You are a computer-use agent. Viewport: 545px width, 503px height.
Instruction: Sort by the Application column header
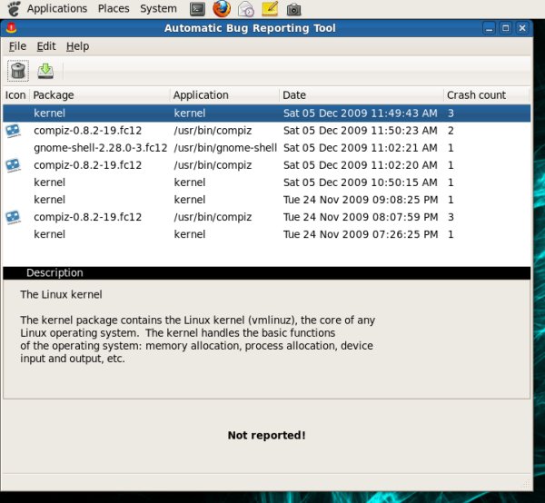225,94
